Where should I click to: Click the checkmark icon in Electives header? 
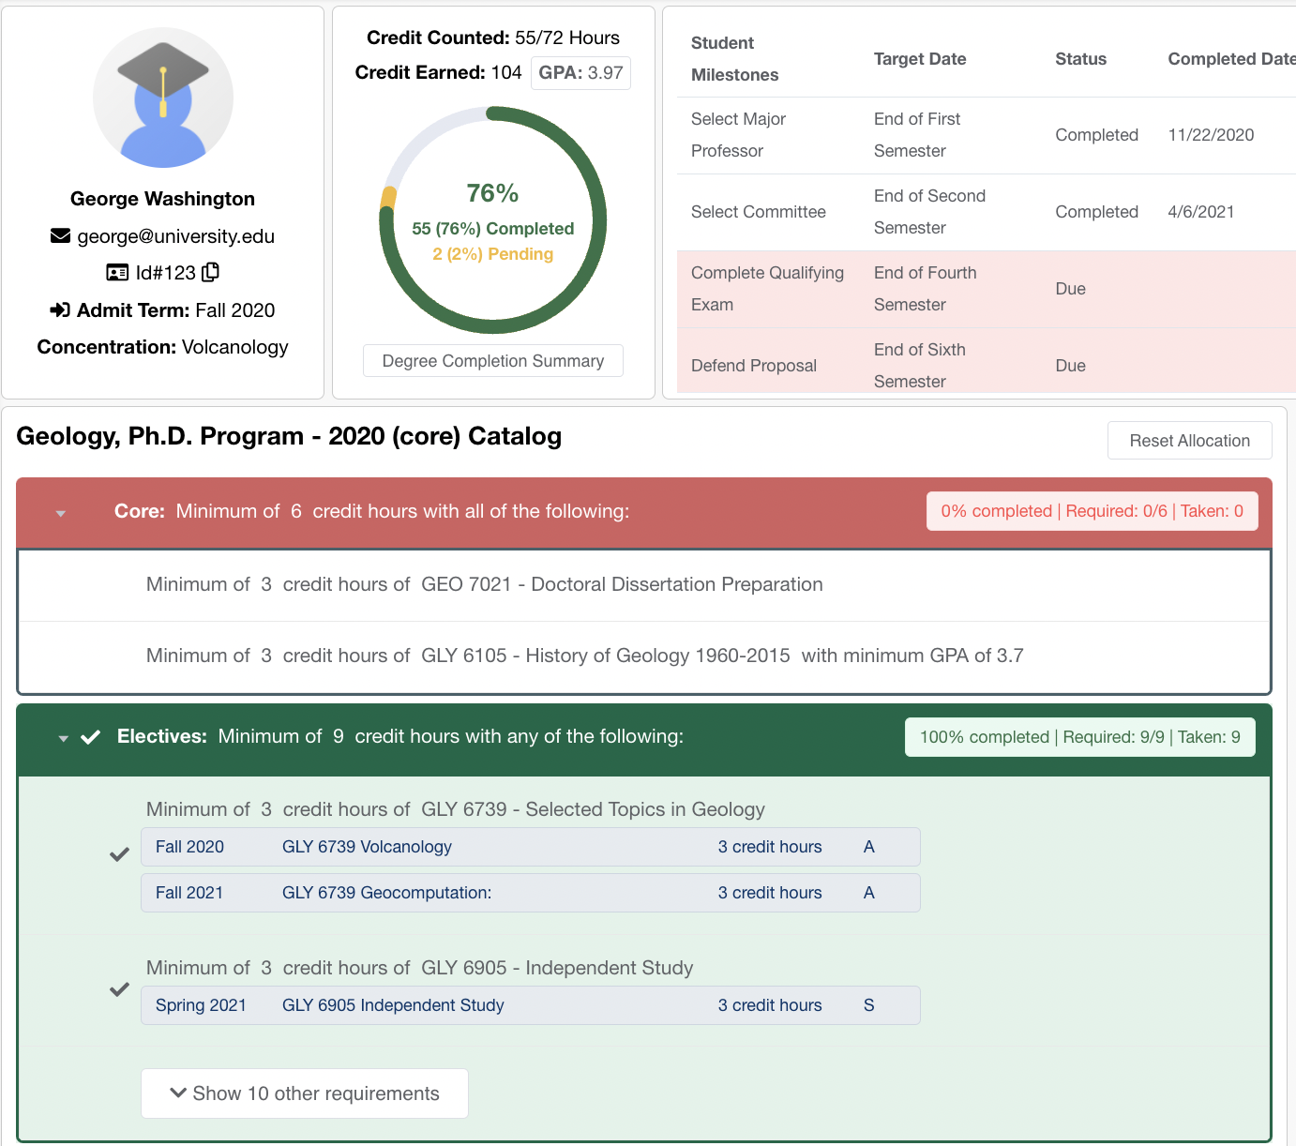click(x=91, y=737)
